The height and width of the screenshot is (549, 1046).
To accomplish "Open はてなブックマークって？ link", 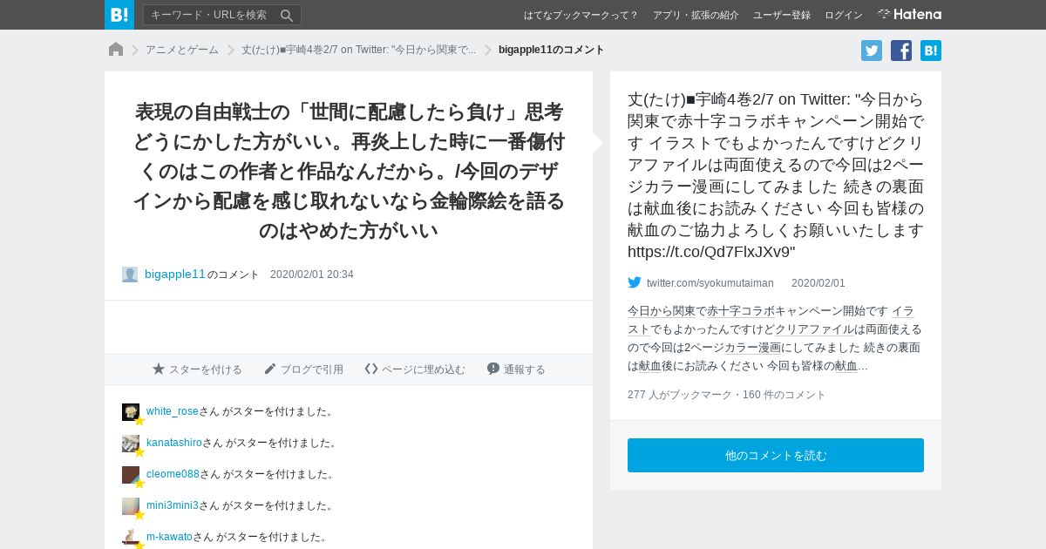I will pyautogui.click(x=581, y=15).
